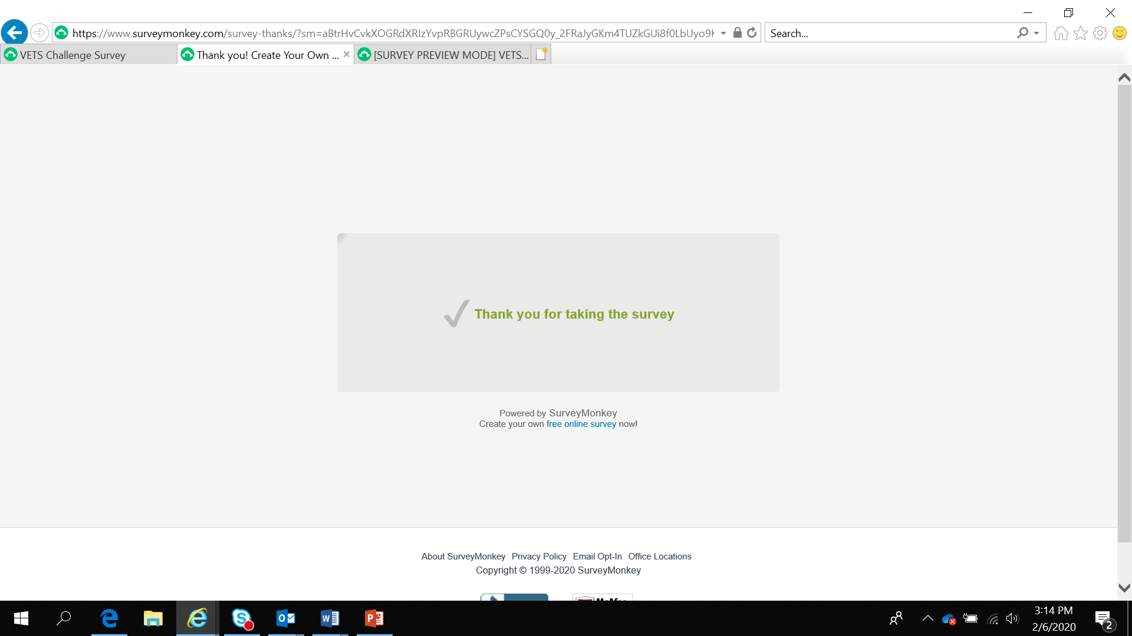Click the browser Back arrow button

15,32
